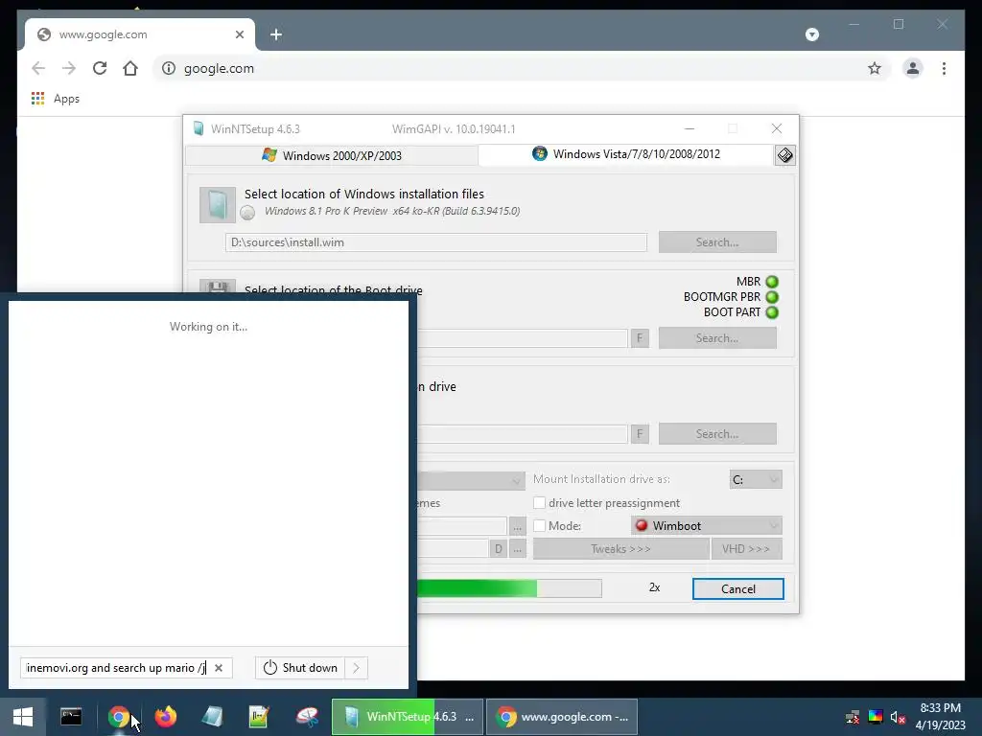Open the notepad-style taskbar icon

259,717
